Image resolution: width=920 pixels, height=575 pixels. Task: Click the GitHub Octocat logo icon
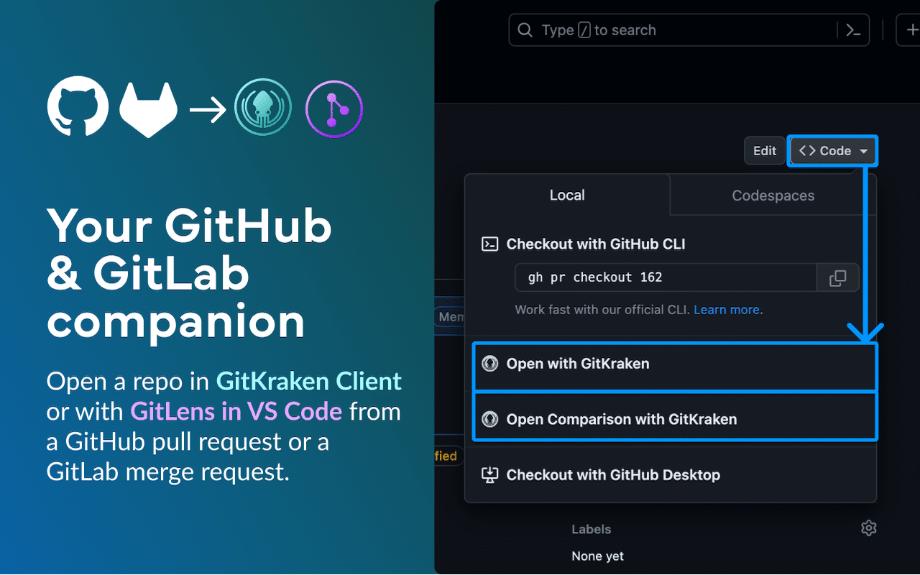point(78,106)
